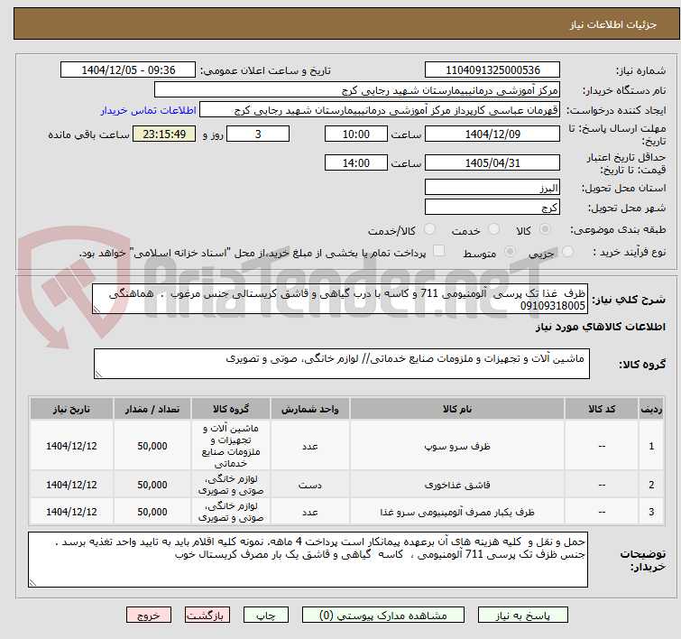Click the remaining days field showing 3
This screenshot has height=639, width=681.
coord(258,134)
